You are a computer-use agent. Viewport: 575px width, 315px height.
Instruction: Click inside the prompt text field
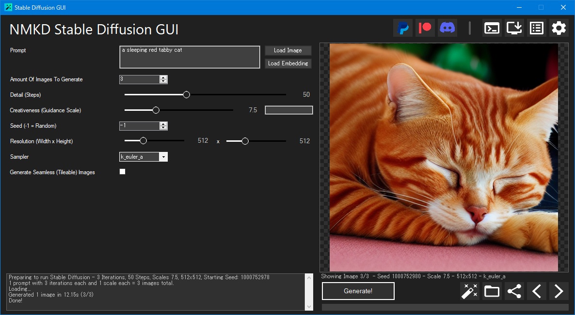click(189, 57)
